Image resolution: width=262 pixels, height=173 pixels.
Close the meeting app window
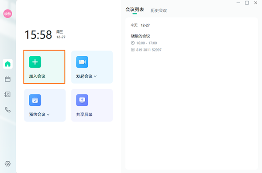click(x=255, y=3)
